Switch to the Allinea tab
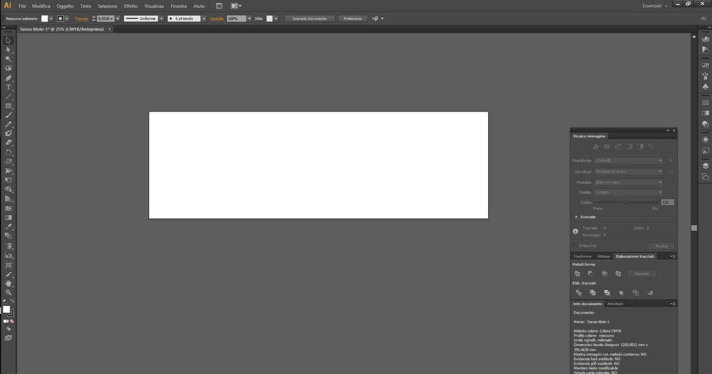The width and height of the screenshot is (712, 374). click(x=604, y=256)
